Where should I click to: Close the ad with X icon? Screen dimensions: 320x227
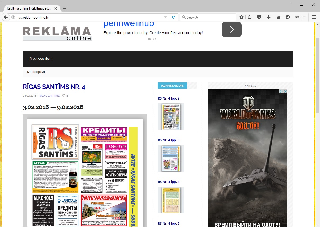point(285,92)
